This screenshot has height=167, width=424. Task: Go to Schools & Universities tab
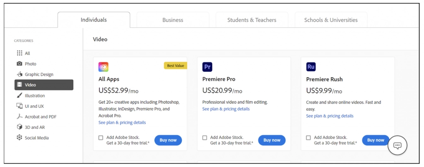click(331, 20)
